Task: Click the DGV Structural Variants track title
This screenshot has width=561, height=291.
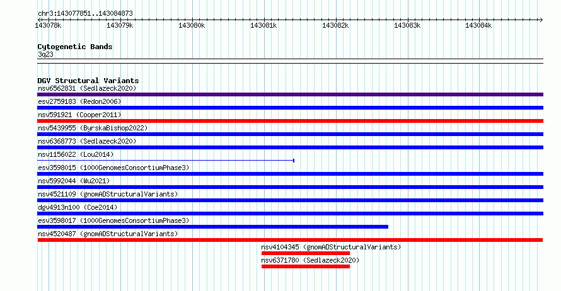Action: (x=88, y=81)
